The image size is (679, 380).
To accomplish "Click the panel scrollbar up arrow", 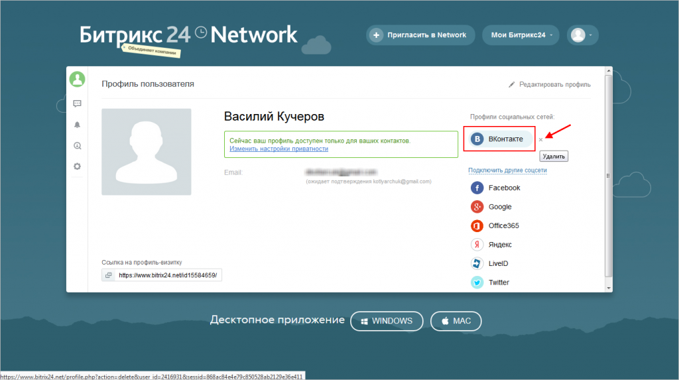I will (609, 70).
